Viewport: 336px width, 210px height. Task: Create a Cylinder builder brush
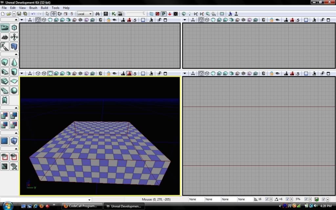tap(14, 72)
